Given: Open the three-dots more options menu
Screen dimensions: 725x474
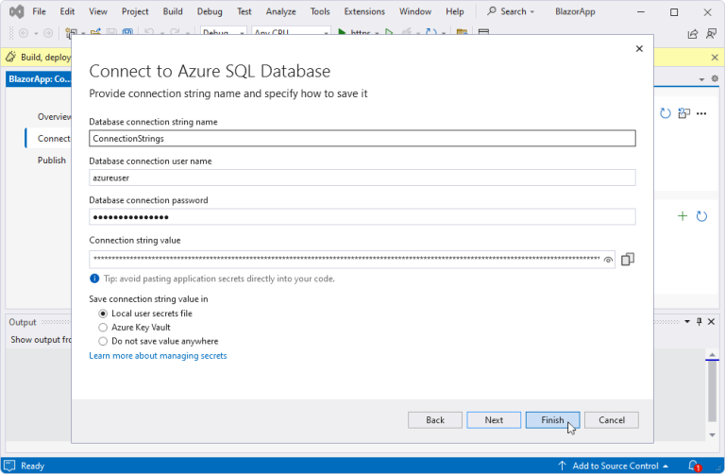Looking at the screenshot, I should click(x=701, y=113).
